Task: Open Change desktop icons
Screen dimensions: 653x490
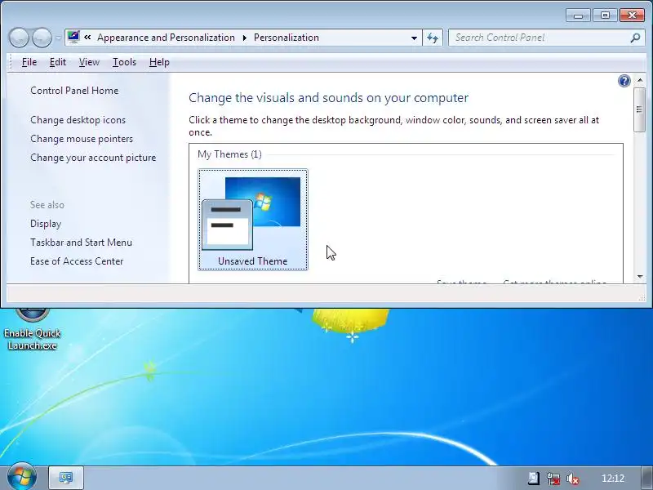Action: tap(78, 120)
